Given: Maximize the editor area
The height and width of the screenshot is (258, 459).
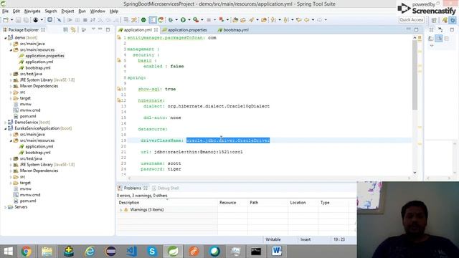Looking at the screenshot, I should click(416, 29).
